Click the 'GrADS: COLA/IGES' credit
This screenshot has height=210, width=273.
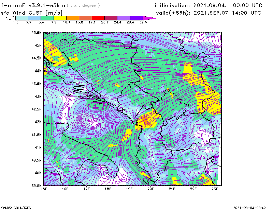[16, 208]
